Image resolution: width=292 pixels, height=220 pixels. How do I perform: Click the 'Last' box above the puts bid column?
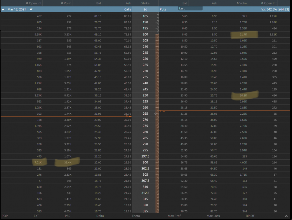190,8
